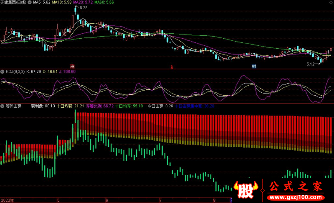This screenshot has width=334, height=203.
Task: Click the KDJ(9,3,3) indicator name
Action: (x=15, y=72)
